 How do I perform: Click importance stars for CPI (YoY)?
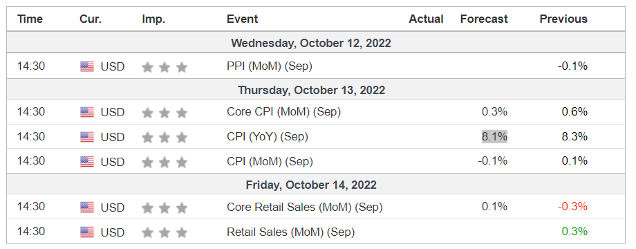165,138
